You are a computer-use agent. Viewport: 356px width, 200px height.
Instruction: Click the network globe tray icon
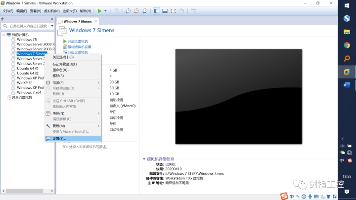click(350, 153)
